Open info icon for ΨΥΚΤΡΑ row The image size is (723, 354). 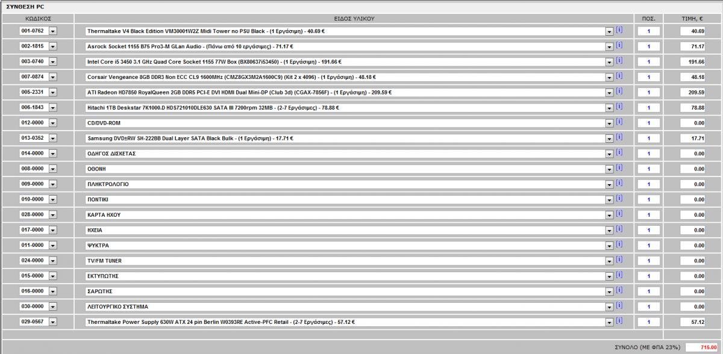point(619,244)
